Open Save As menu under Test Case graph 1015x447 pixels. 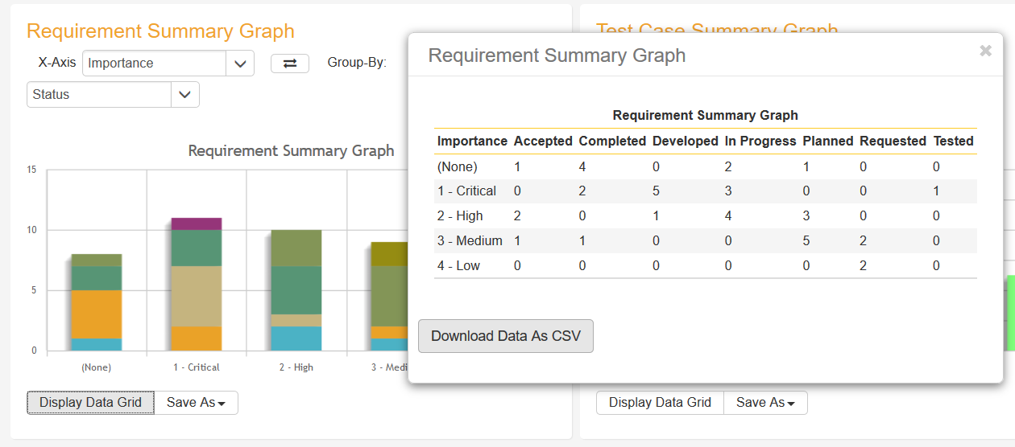coord(765,403)
